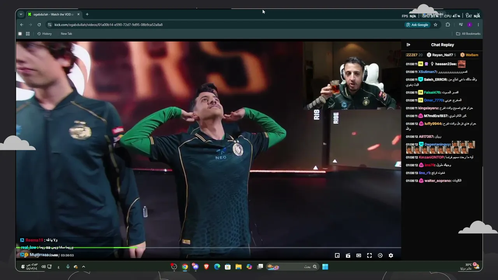This screenshot has width=498, height=280.
Task: Click the username lino_r1 in chat
Action: (x=425, y=173)
